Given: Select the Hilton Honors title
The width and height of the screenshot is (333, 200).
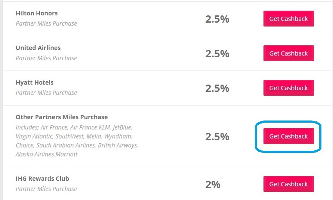Looking at the screenshot, I should [36, 13].
